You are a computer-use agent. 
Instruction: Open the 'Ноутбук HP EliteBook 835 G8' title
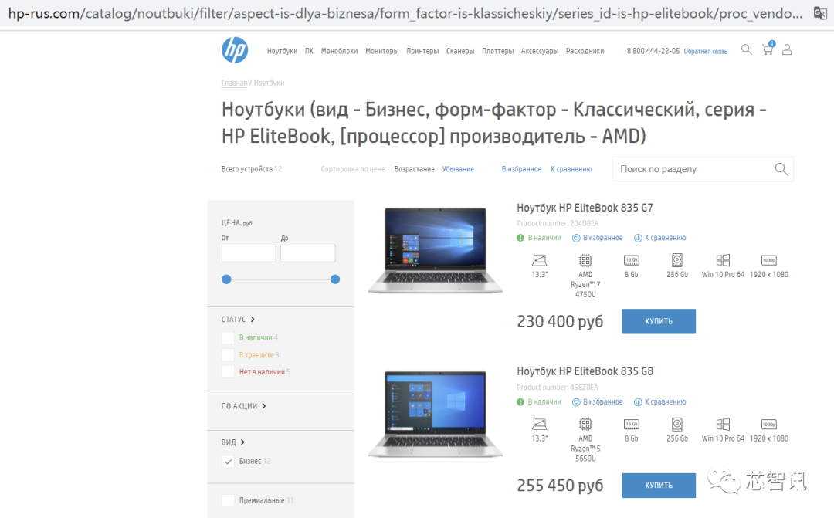point(585,372)
